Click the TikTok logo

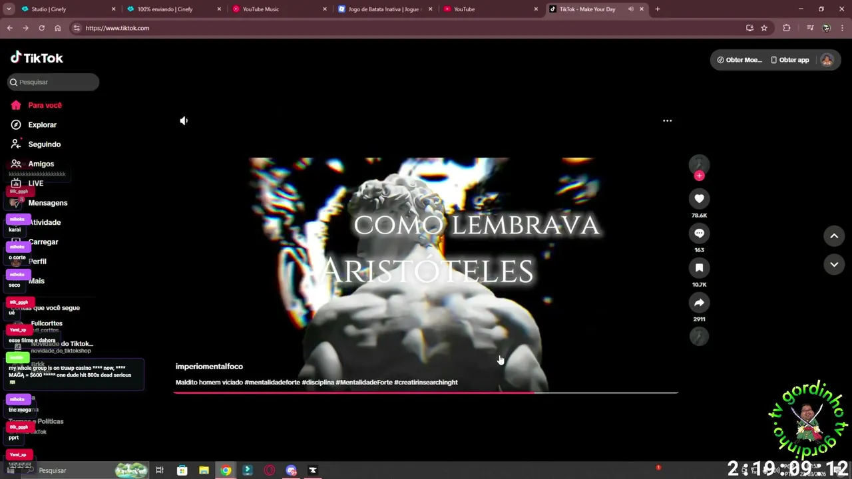point(37,58)
